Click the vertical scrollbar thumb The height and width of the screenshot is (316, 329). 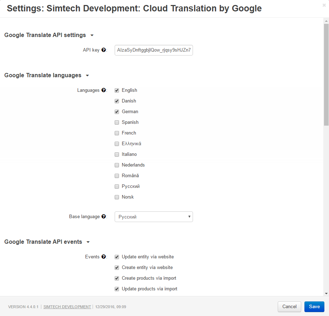(326, 74)
